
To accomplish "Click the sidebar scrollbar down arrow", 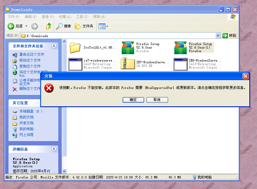I will [64, 171].
